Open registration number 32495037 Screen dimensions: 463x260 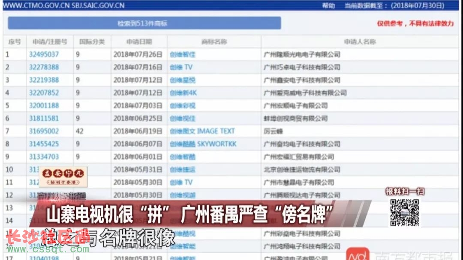44,54
